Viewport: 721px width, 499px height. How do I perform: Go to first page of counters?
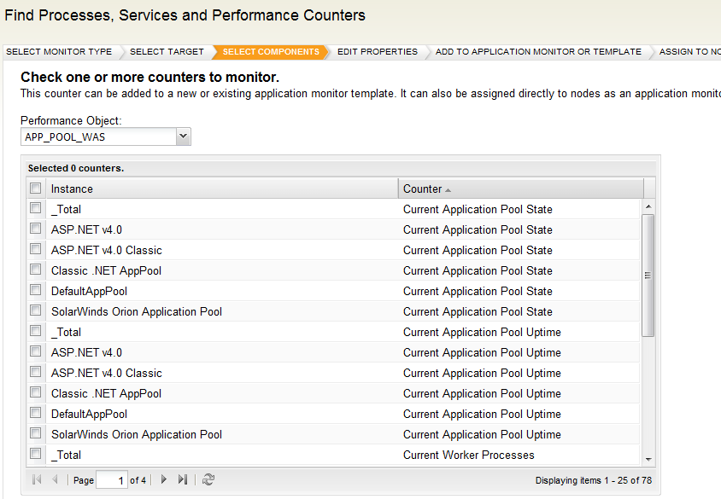(37, 480)
